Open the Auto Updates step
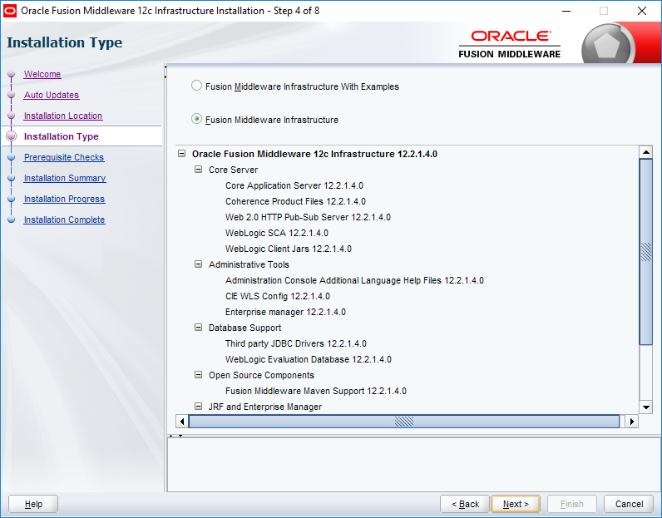Viewport: 662px width, 518px height. [x=52, y=95]
